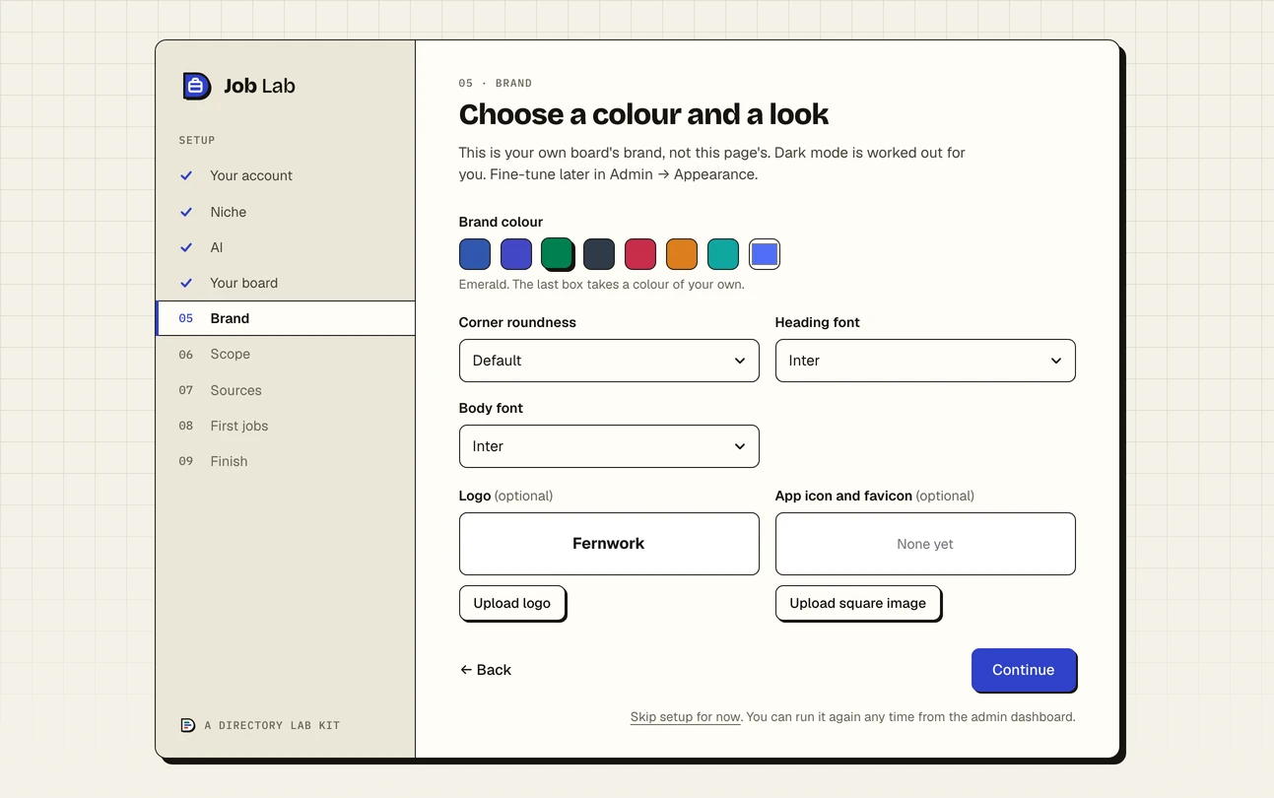Click the Upload logo button
Viewport: 1274px width, 798px height.
tap(512, 603)
